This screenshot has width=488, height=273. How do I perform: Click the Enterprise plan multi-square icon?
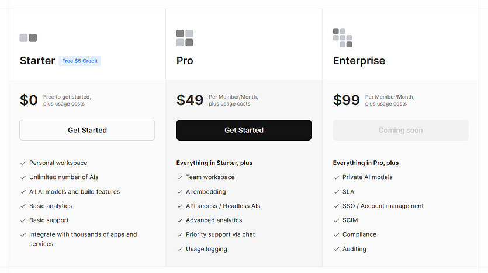tap(342, 38)
